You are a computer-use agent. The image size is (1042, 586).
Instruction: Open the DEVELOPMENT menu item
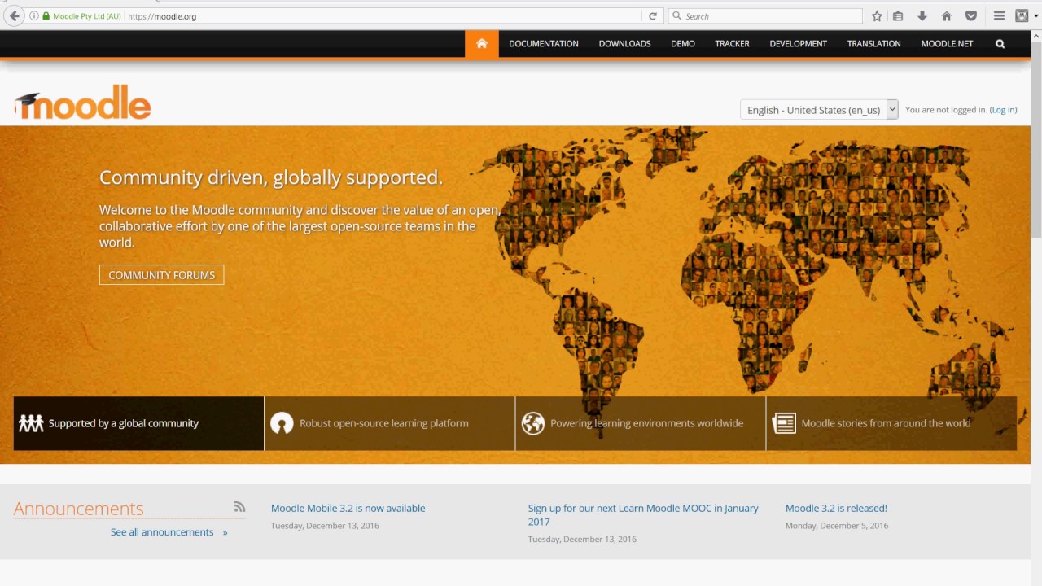click(798, 44)
